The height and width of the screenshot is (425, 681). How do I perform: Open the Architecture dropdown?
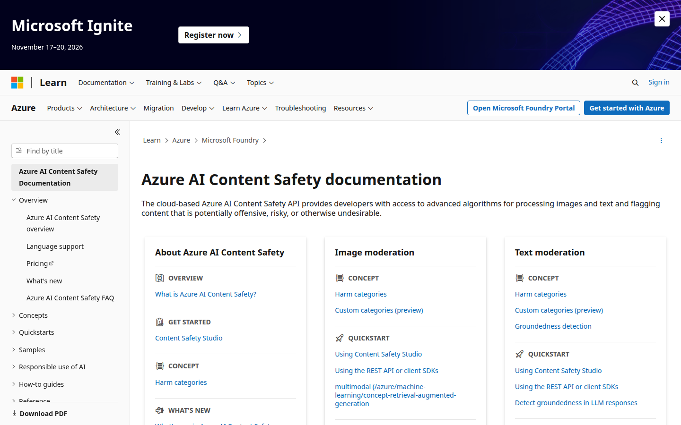point(113,108)
